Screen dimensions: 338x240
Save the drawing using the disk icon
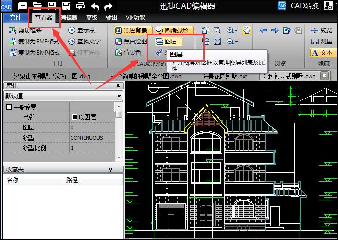[x=52, y=6]
